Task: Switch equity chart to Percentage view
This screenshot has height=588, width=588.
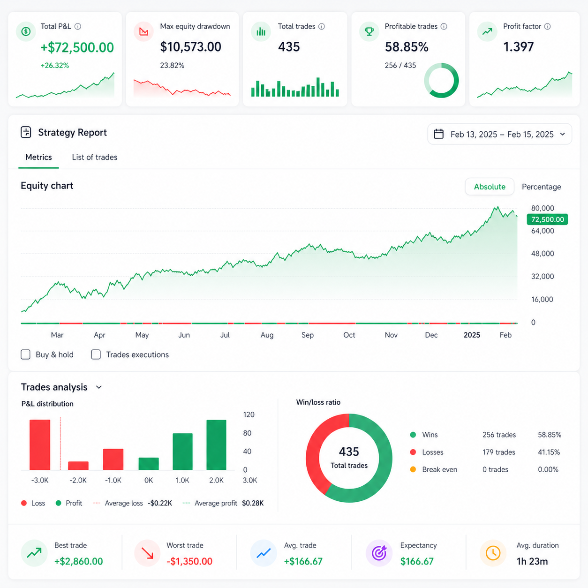Action: click(x=542, y=187)
